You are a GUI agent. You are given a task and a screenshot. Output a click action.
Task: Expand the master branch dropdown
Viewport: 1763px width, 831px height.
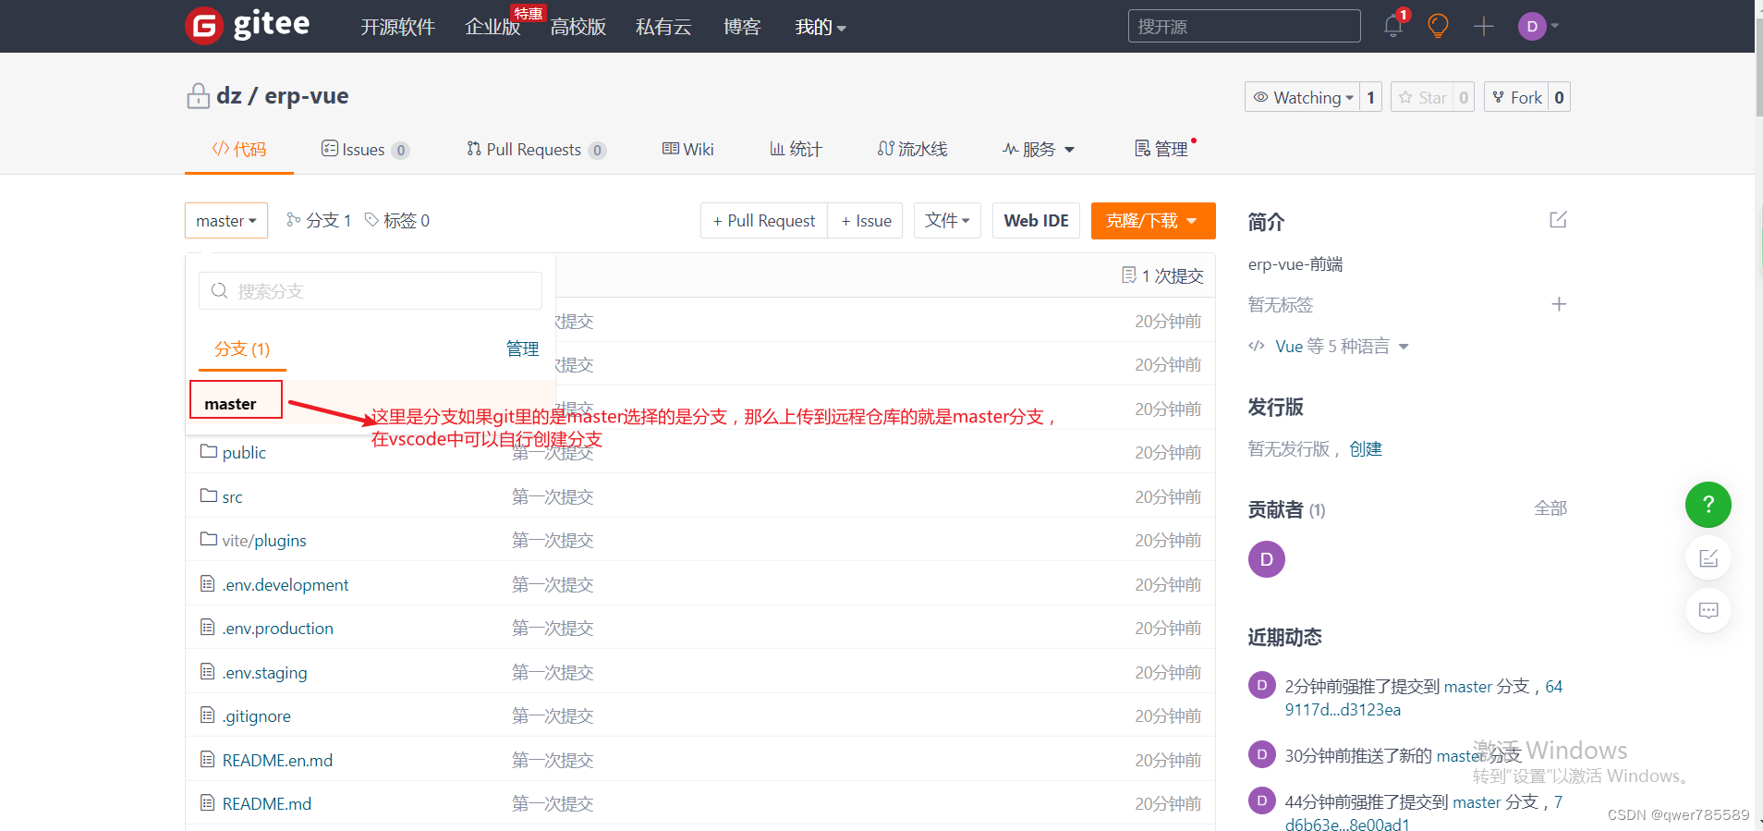click(x=226, y=220)
